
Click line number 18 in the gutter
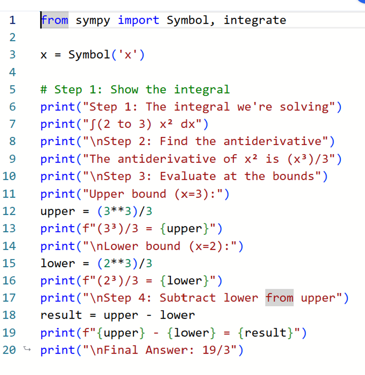(x=9, y=315)
